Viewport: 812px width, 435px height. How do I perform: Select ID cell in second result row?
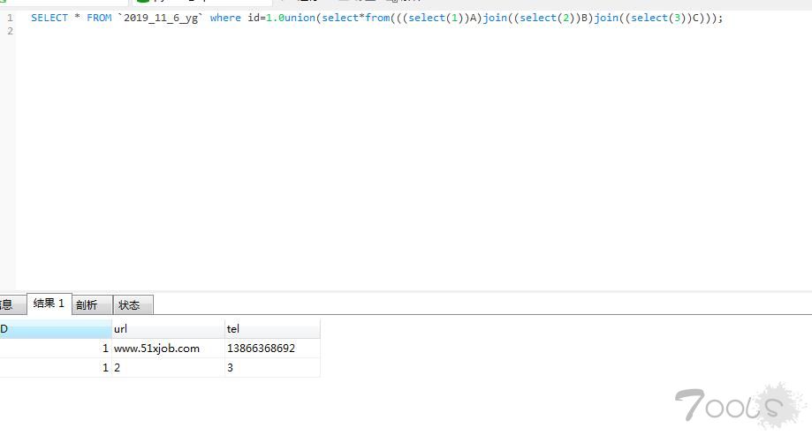[x=56, y=367]
